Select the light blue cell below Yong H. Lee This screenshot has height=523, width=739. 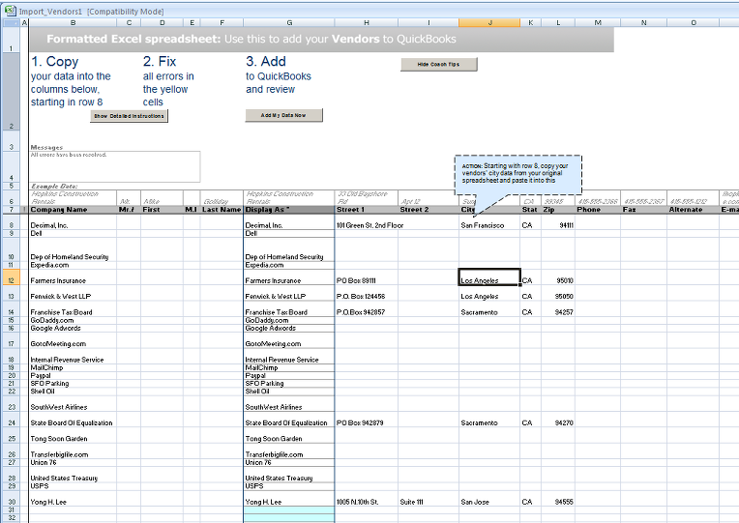click(x=288, y=510)
